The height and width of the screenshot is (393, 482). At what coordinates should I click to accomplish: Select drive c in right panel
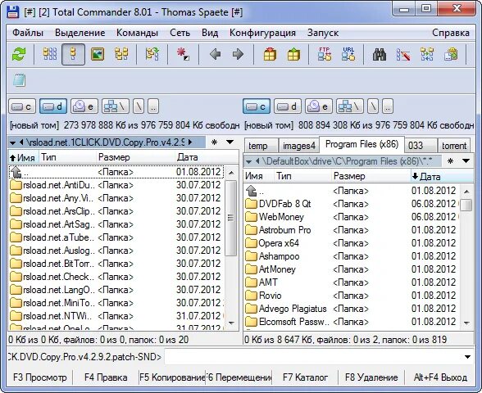[x=257, y=106]
